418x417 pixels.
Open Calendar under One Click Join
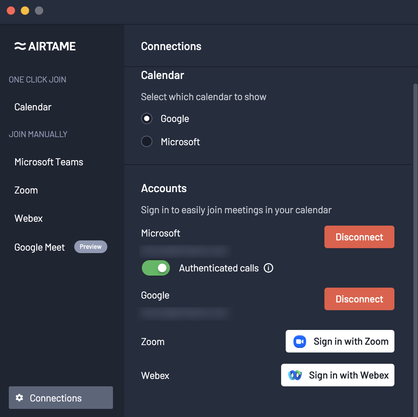point(33,107)
